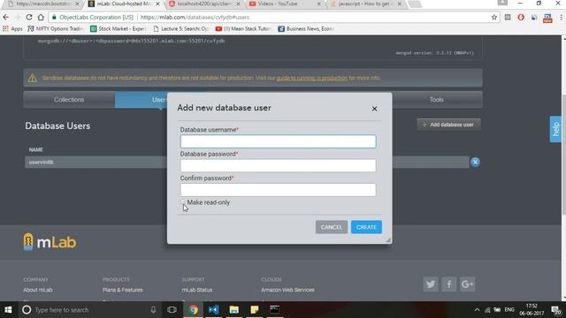Open the Tools tab

coord(436,100)
